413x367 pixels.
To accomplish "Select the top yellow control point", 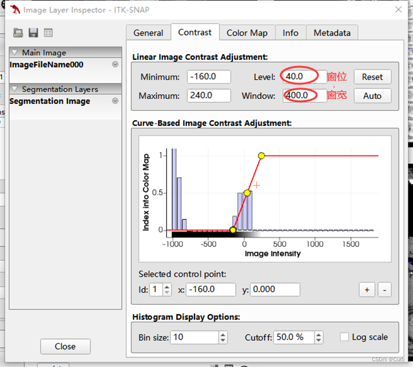I will click(261, 156).
